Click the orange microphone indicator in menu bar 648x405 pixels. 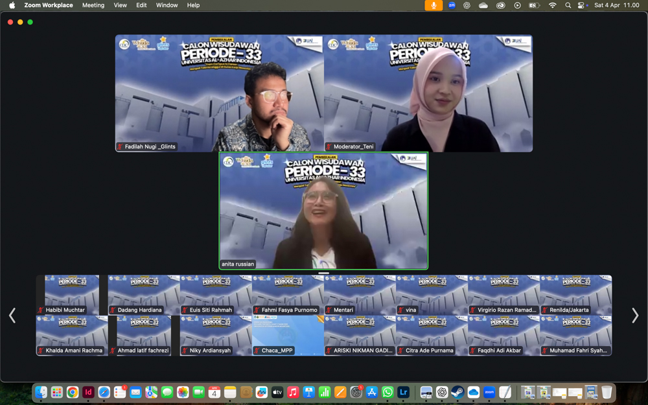(x=434, y=5)
